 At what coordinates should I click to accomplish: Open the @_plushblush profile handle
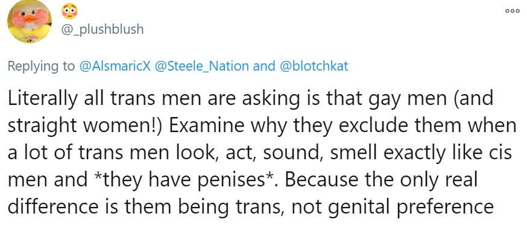point(103,30)
